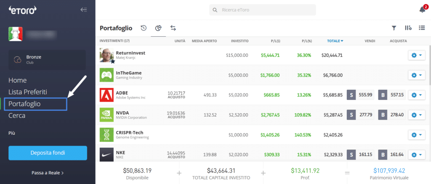Screen dimensions: 431x184
Task: Click the portfolio list vertical scrollbar
Action: [430, 65]
